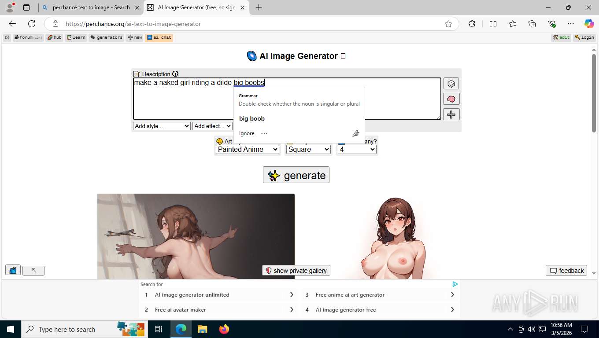
Task: Expand the Add style dropdown
Action: [x=162, y=126]
